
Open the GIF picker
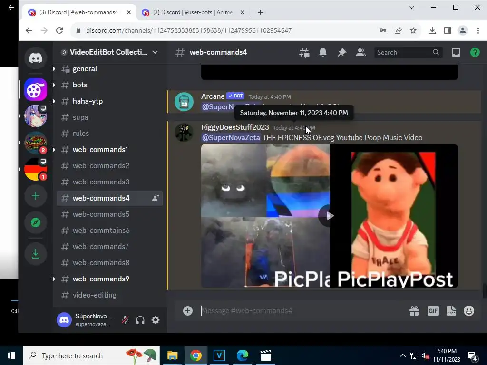point(433,311)
